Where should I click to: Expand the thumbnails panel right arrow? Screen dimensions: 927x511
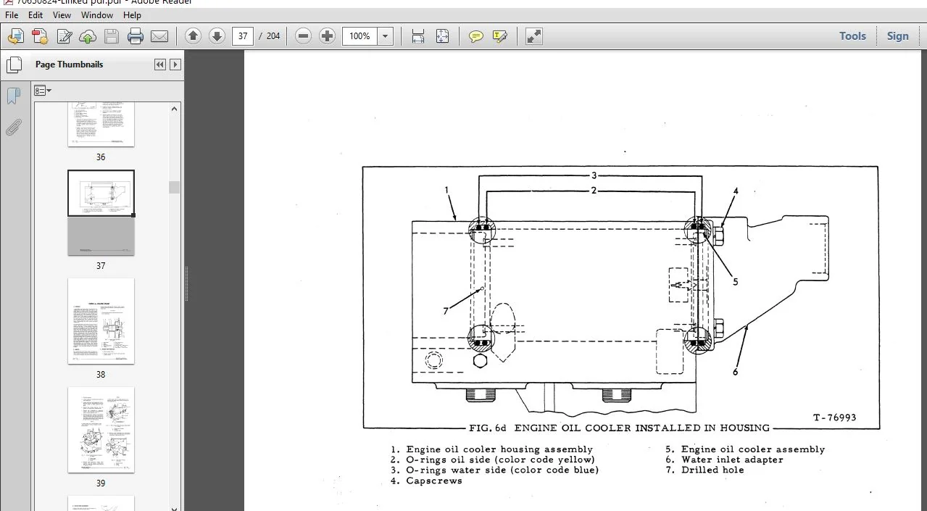coord(175,65)
